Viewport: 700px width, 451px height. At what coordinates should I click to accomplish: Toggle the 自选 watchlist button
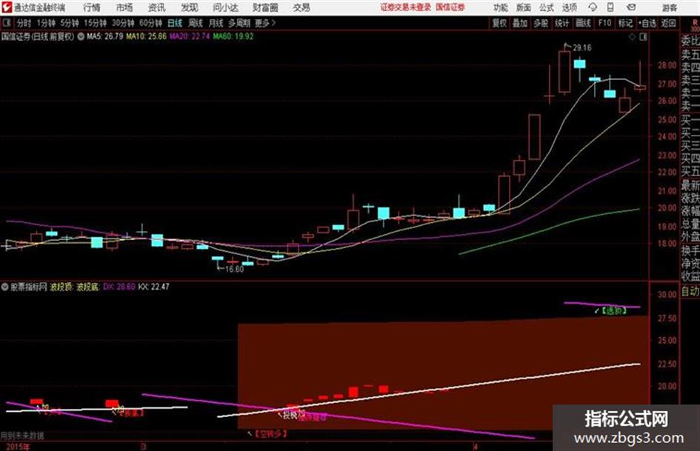coord(647,23)
